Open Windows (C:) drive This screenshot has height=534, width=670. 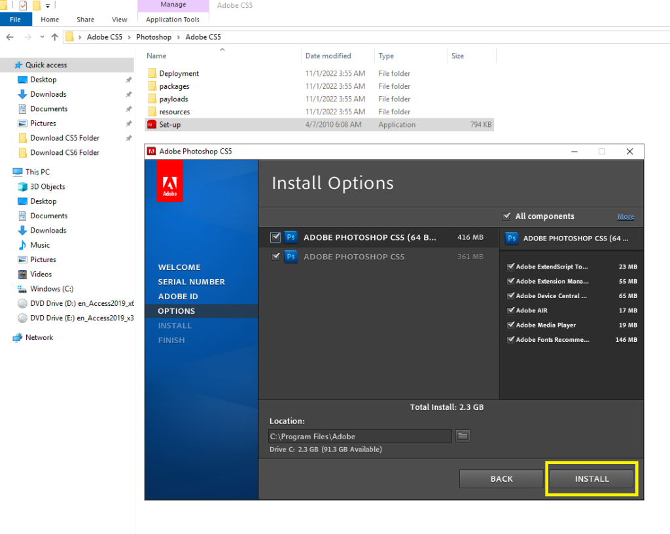click(x=52, y=289)
